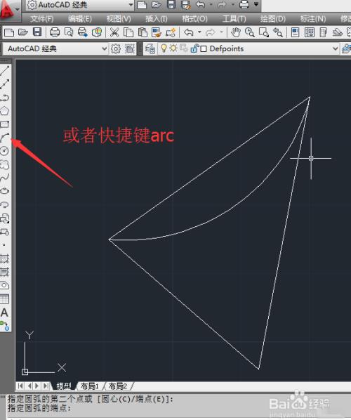
Task: Select the Hatch tool
Action: click(x=5, y=258)
